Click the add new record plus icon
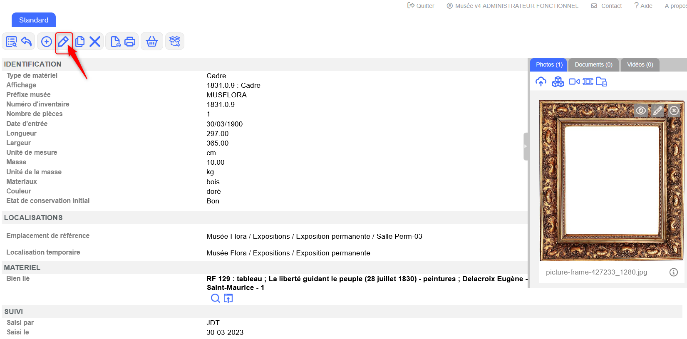This screenshot has width=687, height=339. point(47,42)
